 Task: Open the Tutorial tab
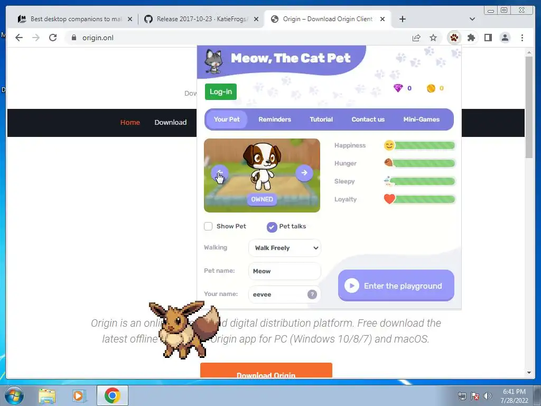321,119
